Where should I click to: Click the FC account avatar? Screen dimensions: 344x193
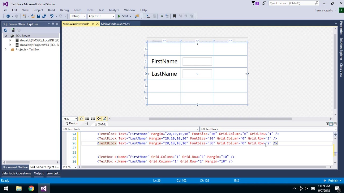coord(341,10)
